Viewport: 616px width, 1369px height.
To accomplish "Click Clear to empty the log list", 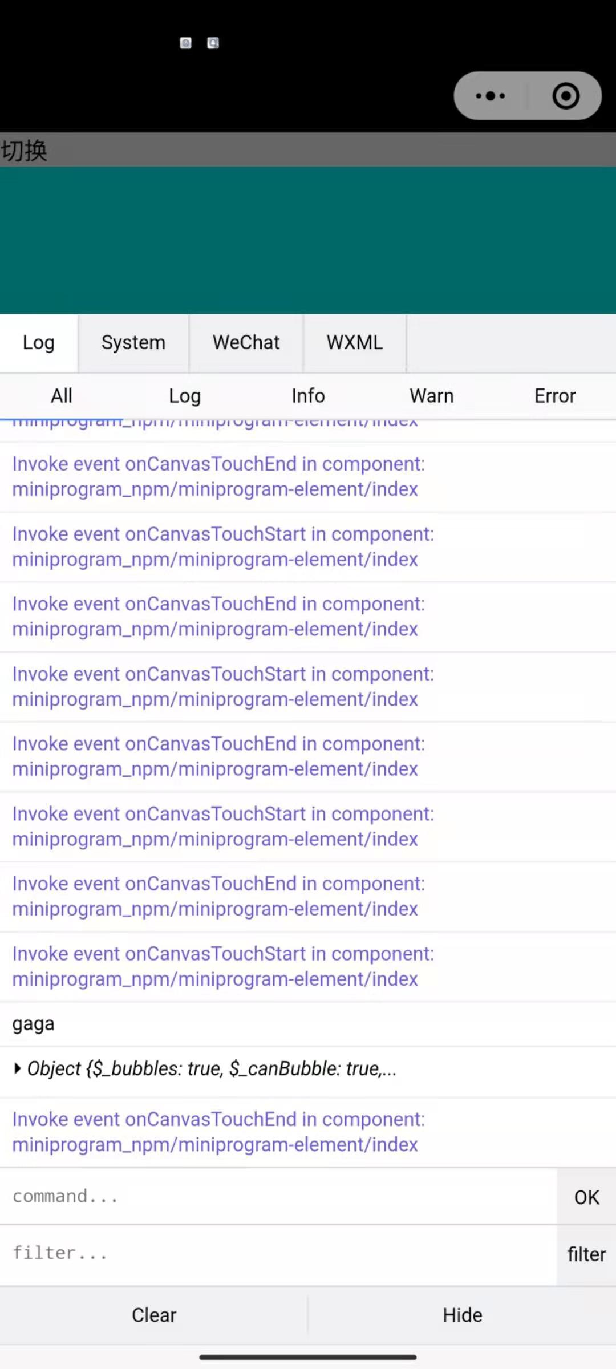I will coord(154,1314).
